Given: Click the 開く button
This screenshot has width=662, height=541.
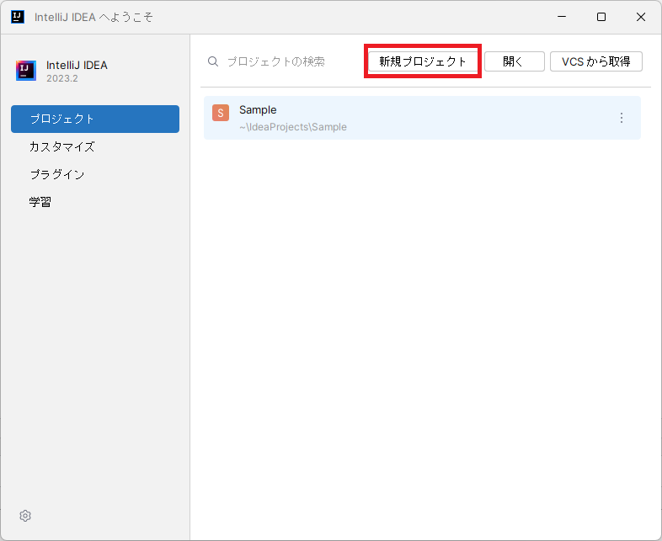Looking at the screenshot, I should pos(515,61).
